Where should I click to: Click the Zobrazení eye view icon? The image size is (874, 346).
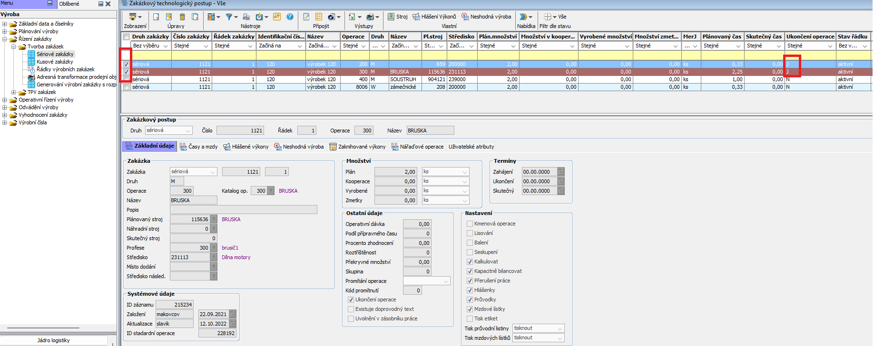pos(133,17)
